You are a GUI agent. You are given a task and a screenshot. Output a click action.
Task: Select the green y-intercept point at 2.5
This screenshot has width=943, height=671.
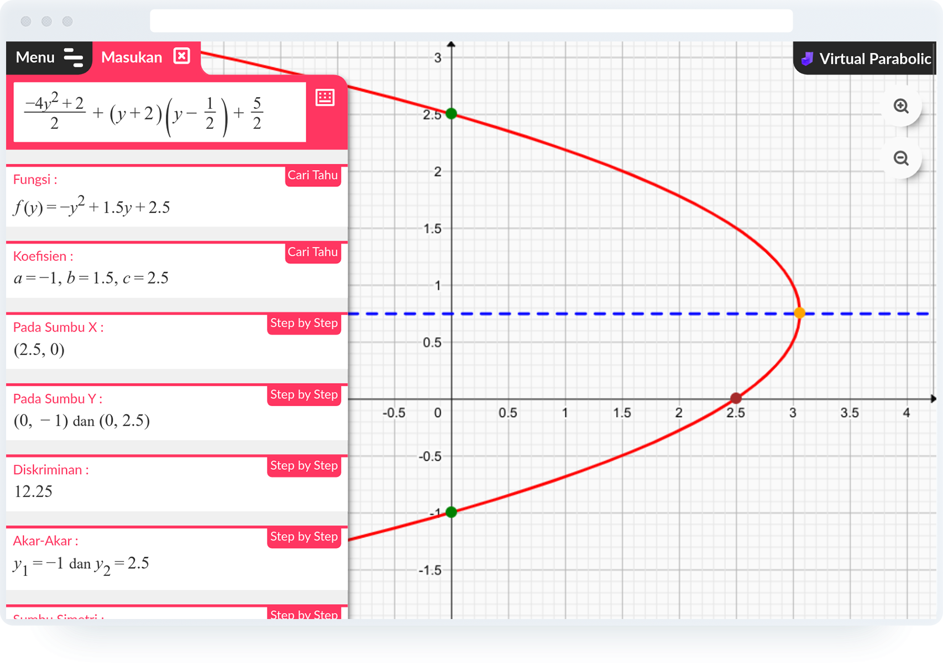(452, 114)
